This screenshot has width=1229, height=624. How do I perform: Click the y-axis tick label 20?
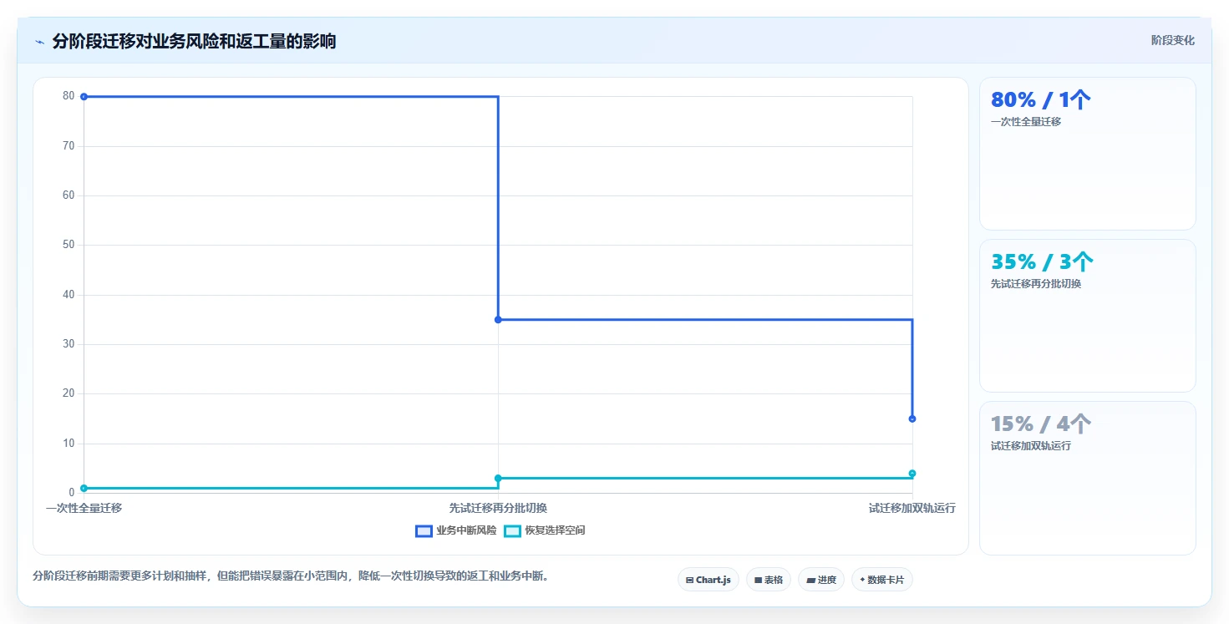tap(69, 393)
